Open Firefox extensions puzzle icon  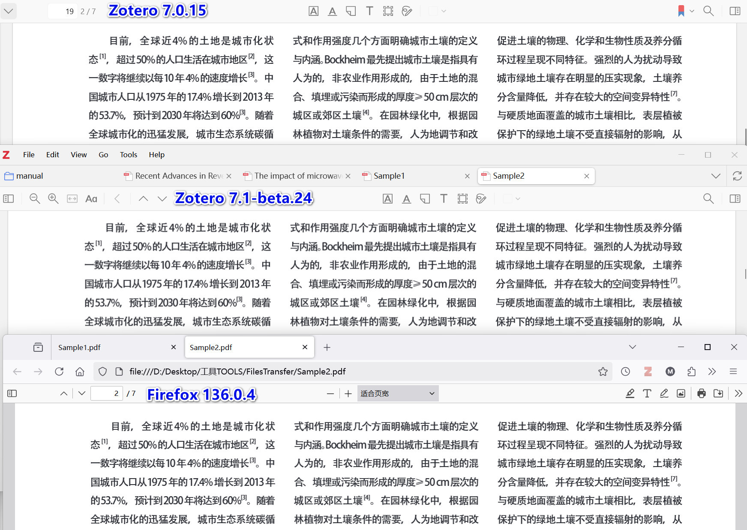coord(691,371)
